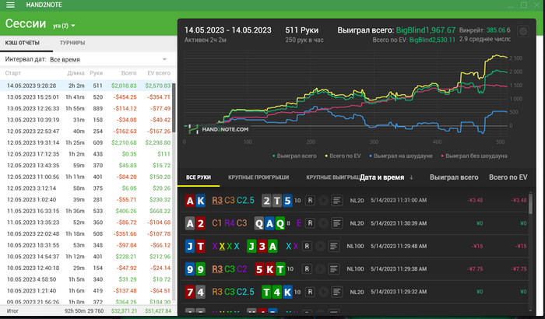Open replayer R for the JT hand

point(307,246)
